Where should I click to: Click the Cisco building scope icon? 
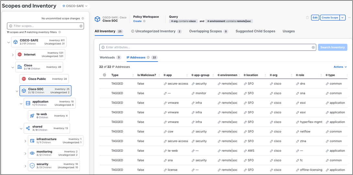tap(20, 67)
